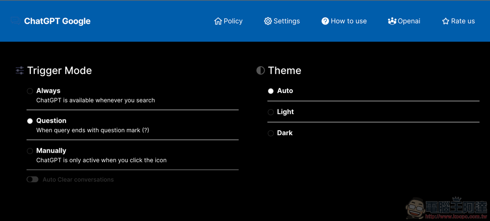This screenshot has width=490, height=221.
Task: Choose the Dark theme radio button
Action: (270, 133)
